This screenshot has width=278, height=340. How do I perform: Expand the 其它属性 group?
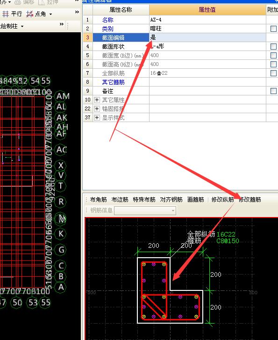pyautogui.click(x=97, y=100)
